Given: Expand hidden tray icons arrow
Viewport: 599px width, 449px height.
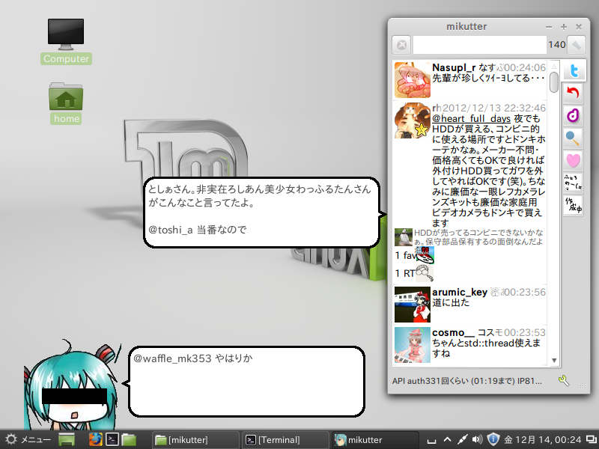Looking at the screenshot, I should point(447,439).
